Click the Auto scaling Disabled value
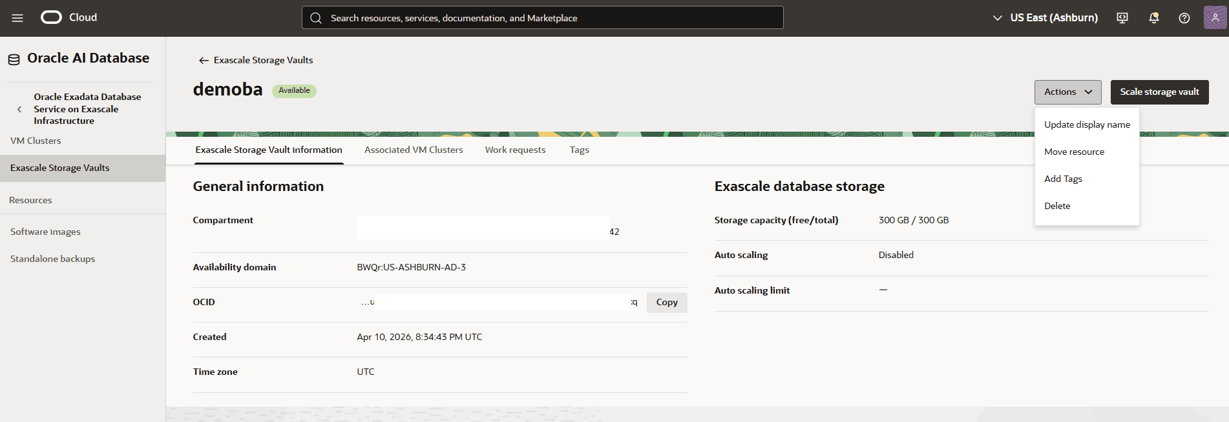 (x=896, y=255)
